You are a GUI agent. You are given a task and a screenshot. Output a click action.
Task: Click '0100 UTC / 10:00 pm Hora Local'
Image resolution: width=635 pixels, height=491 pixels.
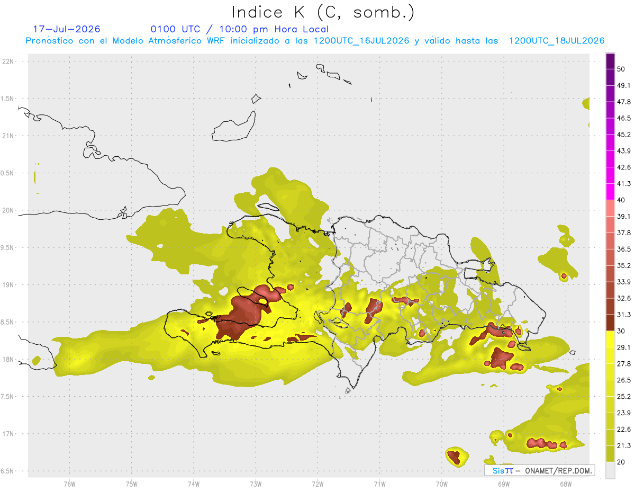tap(240, 29)
